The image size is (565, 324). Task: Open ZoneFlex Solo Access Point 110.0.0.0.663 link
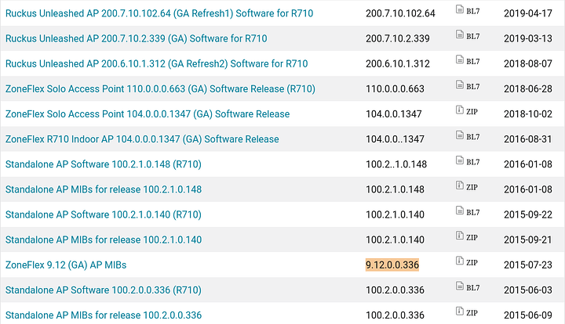tap(160, 88)
